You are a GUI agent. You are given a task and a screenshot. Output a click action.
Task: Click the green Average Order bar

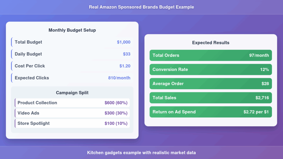click(211, 84)
